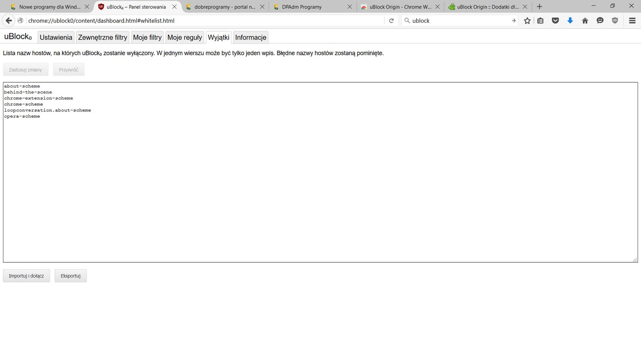Click the 'chrome-scheme' whitelist entry
This screenshot has height=344, width=641.
tap(23, 104)
